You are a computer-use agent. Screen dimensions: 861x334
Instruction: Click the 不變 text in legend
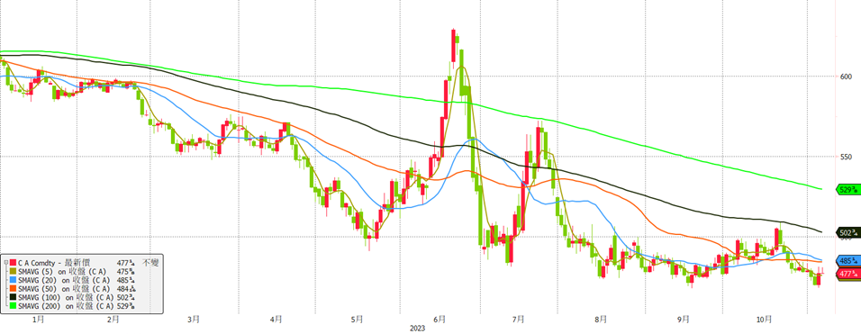coord(150,263)
